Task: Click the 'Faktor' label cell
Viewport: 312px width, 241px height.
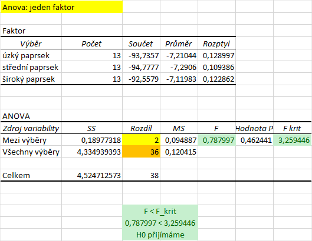Action: 31,31
